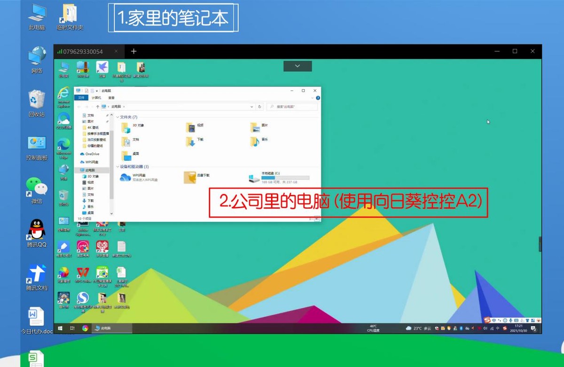This screenshot has height=367, width=564.
Task: Click the Sunflower S icon in system tray
Action: click(504, 328)
